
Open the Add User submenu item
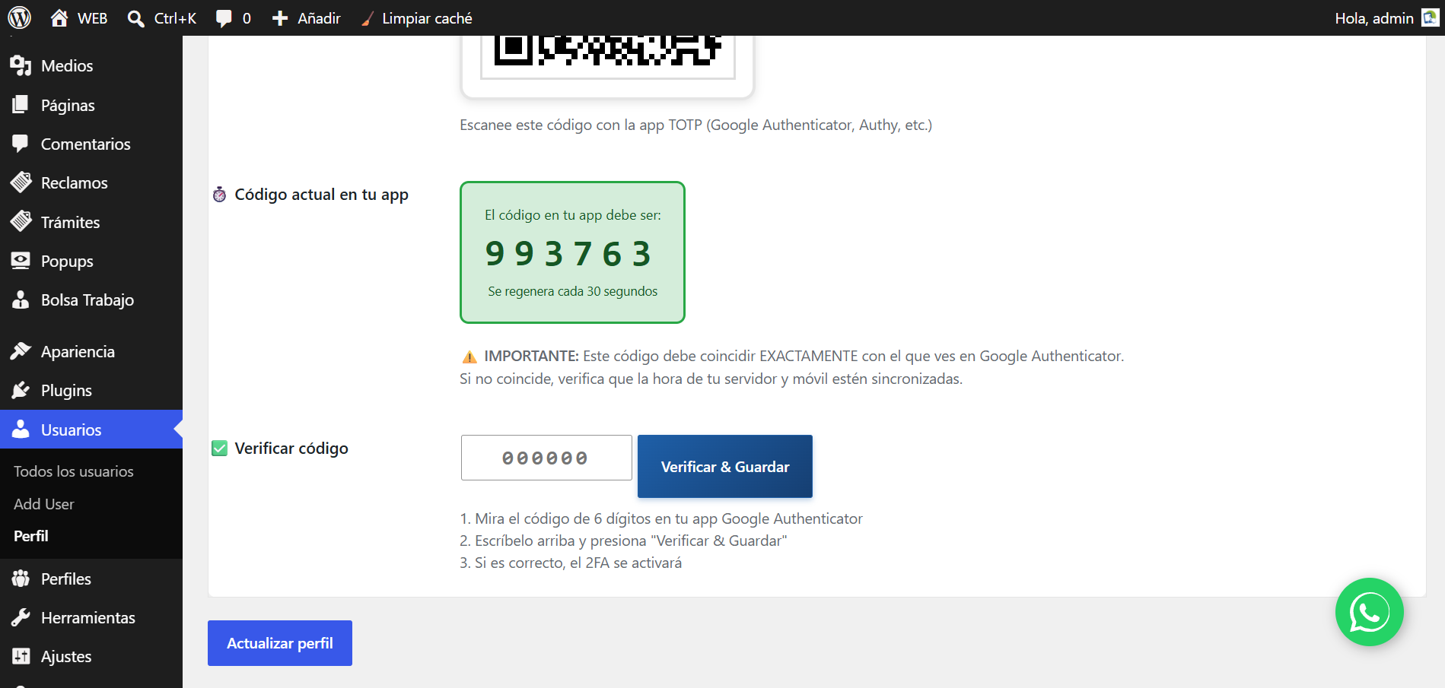(x=44, y=504)
